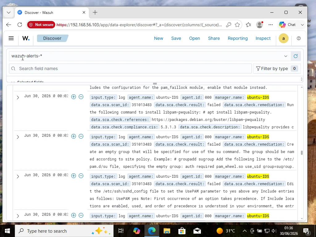Expand the Copilot Chat chevron dropdown
This screenshot has height=237, width=316.
(302, 25)
